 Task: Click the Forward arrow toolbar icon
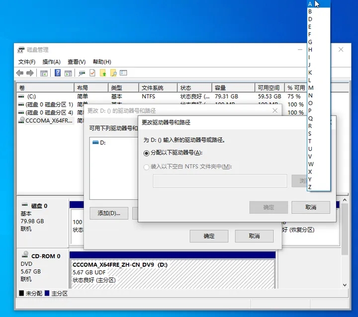pos(30,73)
